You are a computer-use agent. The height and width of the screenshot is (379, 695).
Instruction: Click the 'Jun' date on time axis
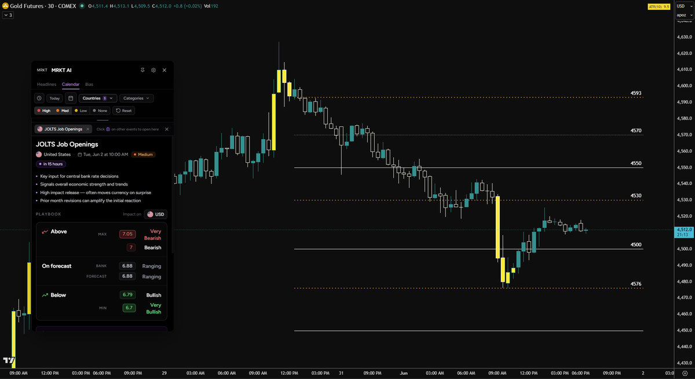pyautogui.click(x=403, y=373)
